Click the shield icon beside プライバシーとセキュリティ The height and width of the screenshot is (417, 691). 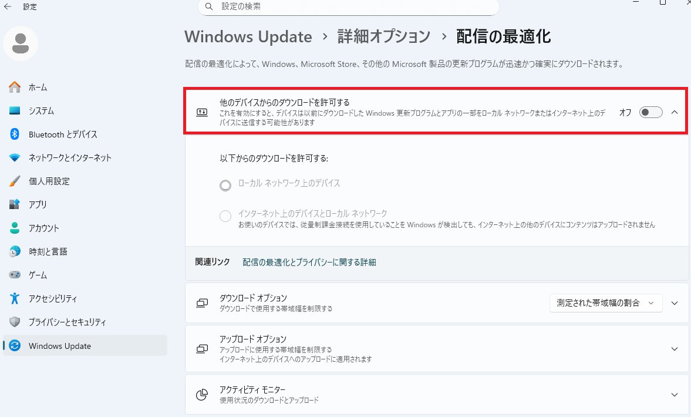(x=15, y=322)
